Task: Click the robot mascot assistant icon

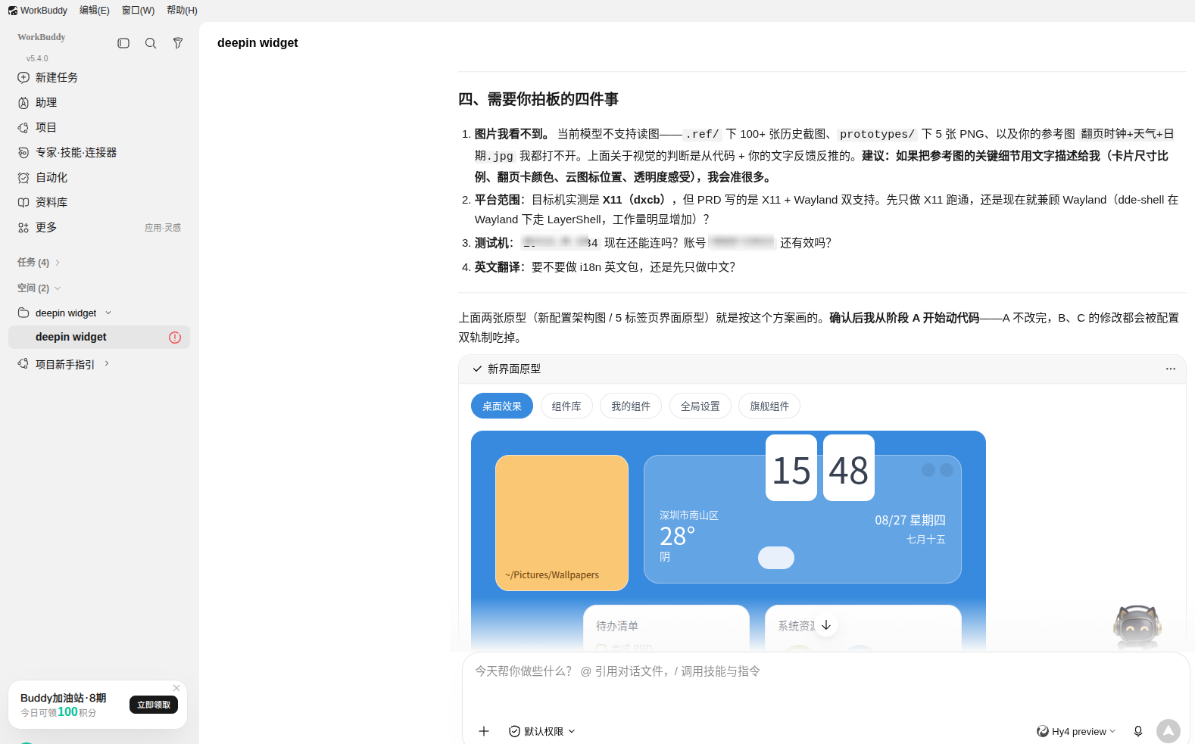Action: [1137, 626]
